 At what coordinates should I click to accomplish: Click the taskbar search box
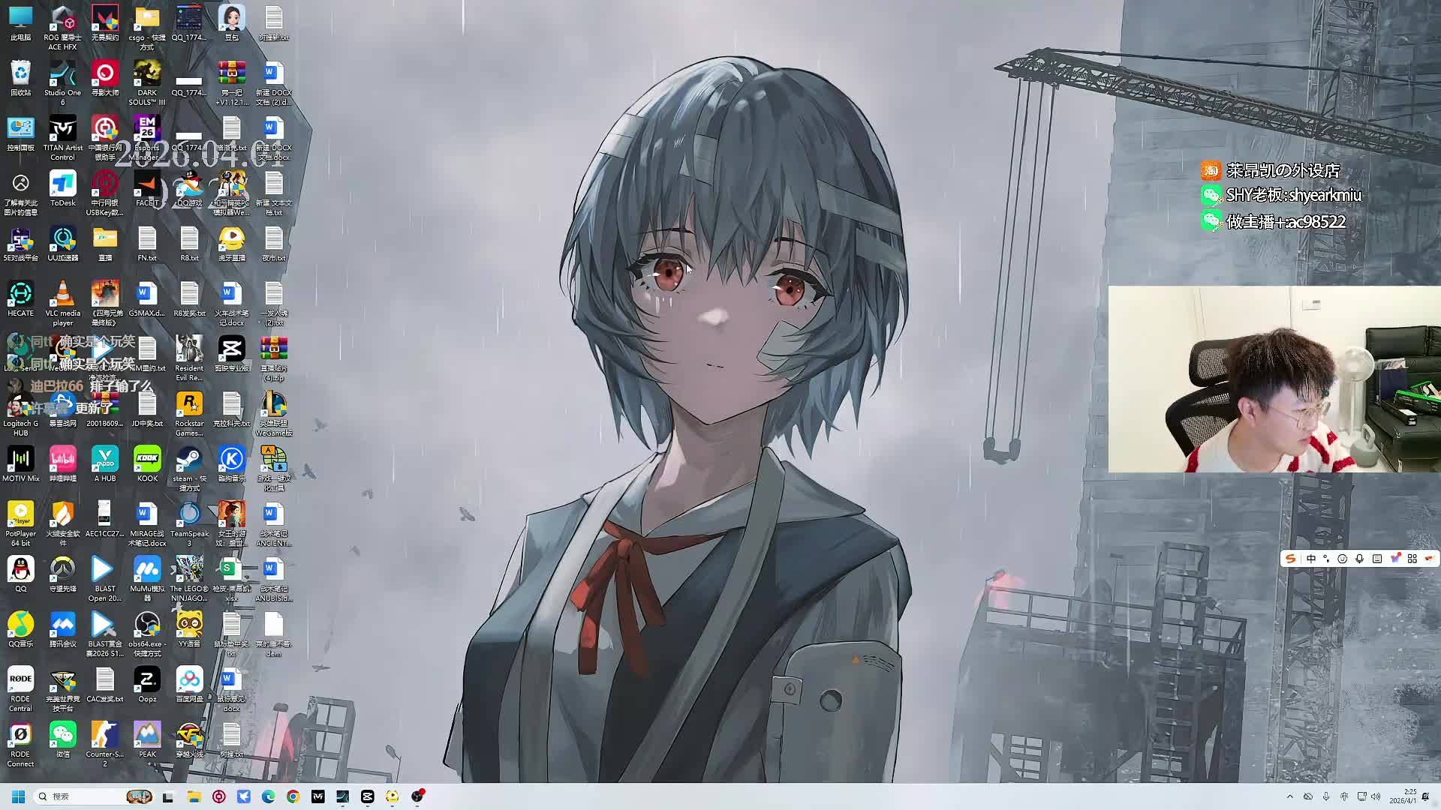point(83,796)
